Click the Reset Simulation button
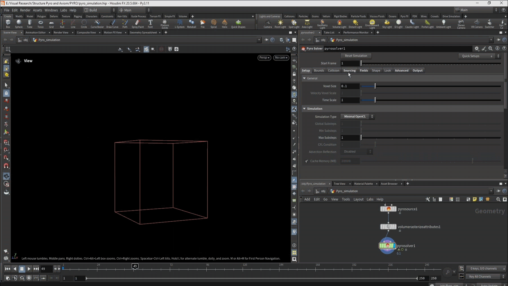The image size is (508, 286). point(356,56)
